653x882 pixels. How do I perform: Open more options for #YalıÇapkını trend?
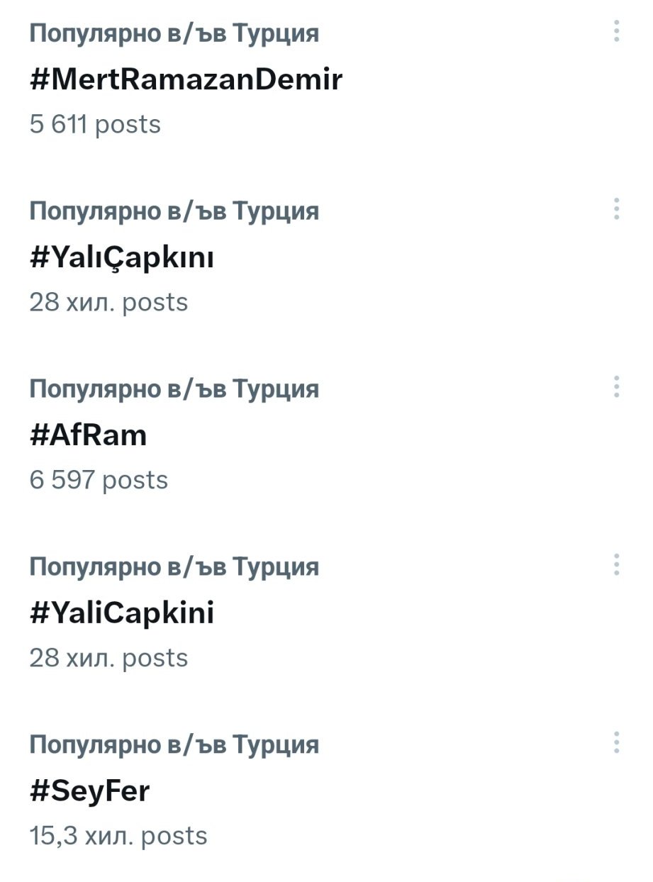click(x=617, y=209)
